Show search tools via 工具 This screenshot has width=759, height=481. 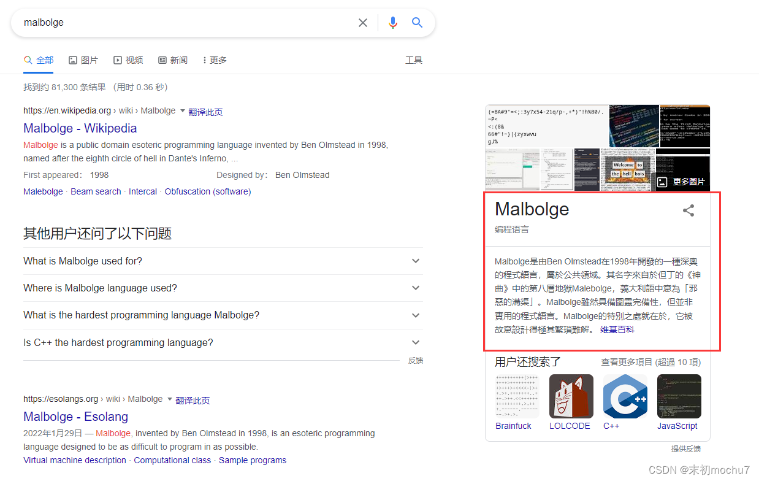[414, 60]
